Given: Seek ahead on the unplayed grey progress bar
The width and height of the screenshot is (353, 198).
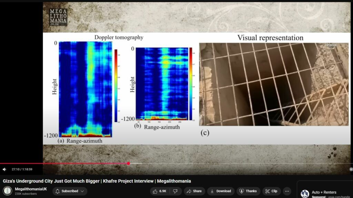Looking at the screenshot, I should 241,164.
